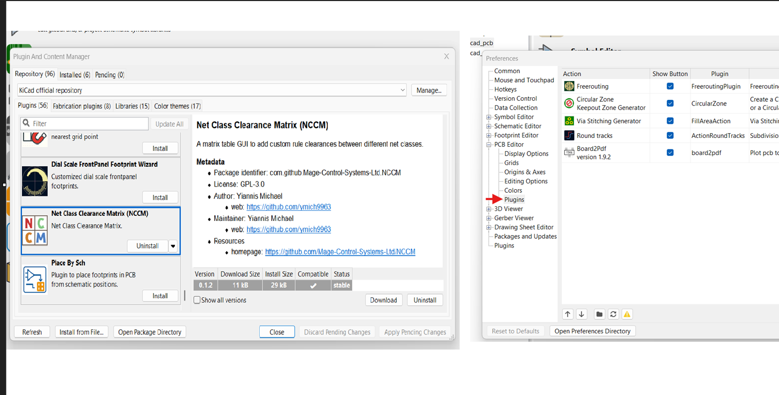The image size is (779, 395).
Task: Move selected plugin up with arrow
Action: click(x=567, y=314)
